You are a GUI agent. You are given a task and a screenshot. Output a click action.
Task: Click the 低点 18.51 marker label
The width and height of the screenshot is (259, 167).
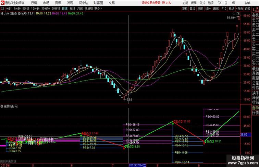(x=213, y=141)
